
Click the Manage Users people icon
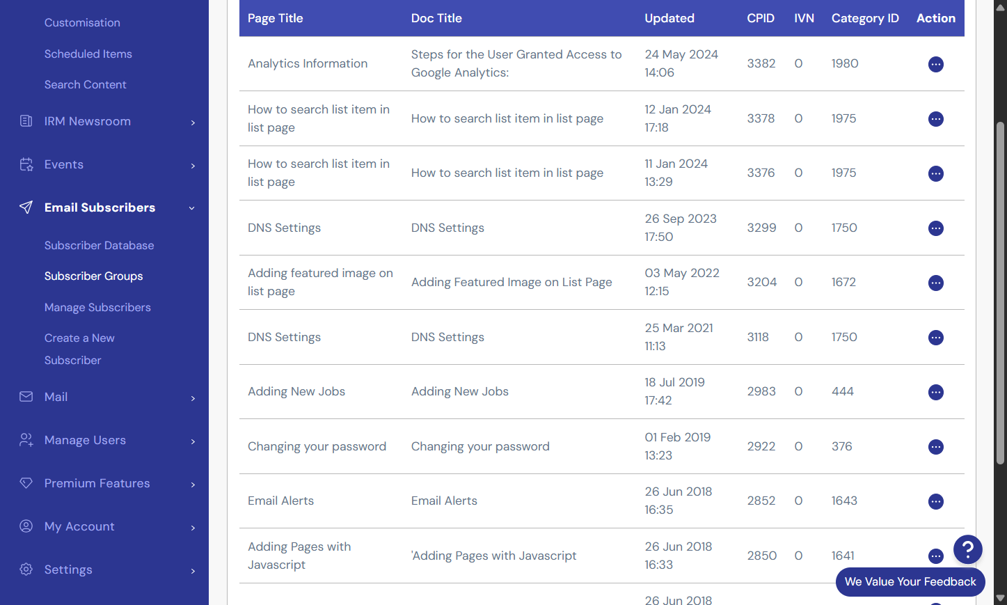26,440
